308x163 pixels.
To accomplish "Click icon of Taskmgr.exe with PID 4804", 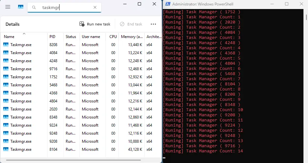I will tap(6, 101).
